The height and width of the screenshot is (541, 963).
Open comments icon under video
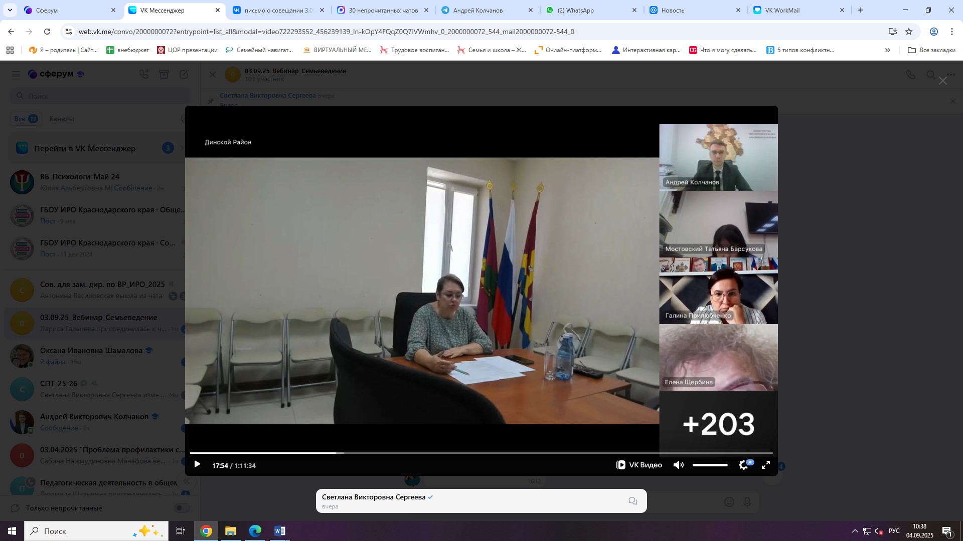tap(633, 501)
